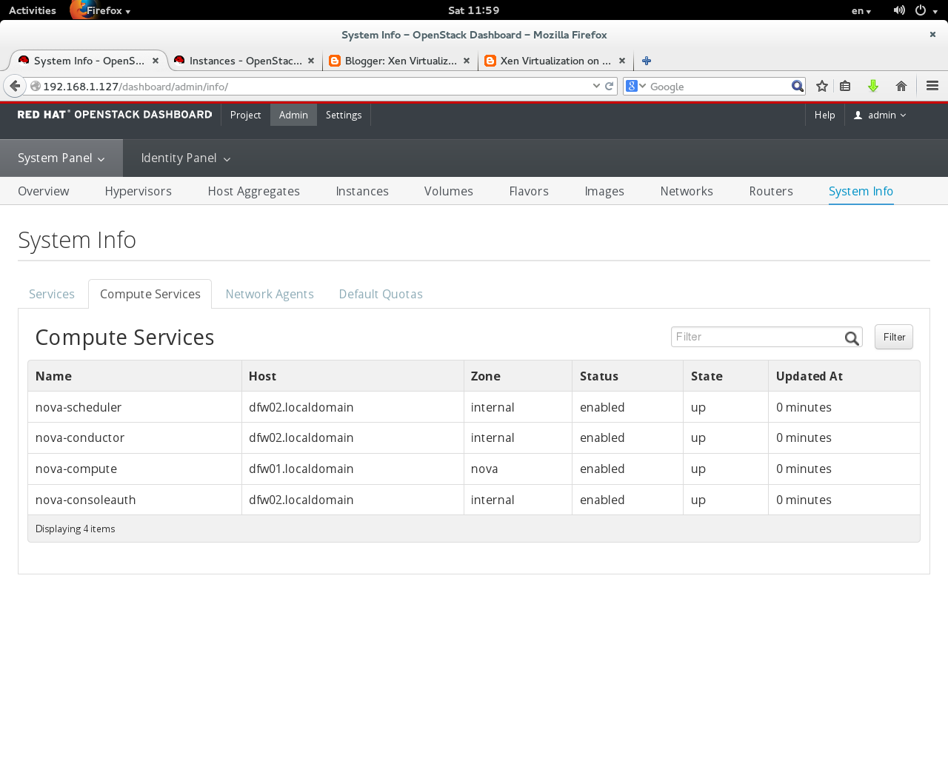Click the browser back arrow button
Image resolution: width=948 pixels, height=758 pixels.
15,86
